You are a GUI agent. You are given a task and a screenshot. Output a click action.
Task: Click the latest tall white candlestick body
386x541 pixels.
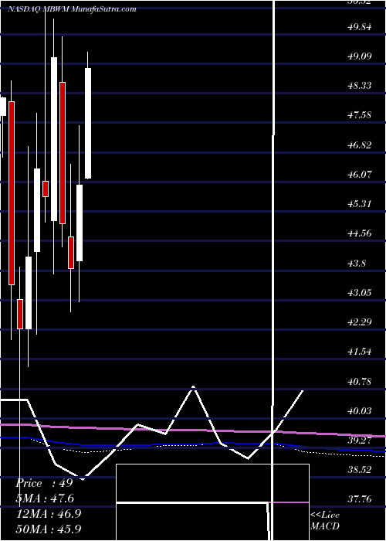click(88, 124)
